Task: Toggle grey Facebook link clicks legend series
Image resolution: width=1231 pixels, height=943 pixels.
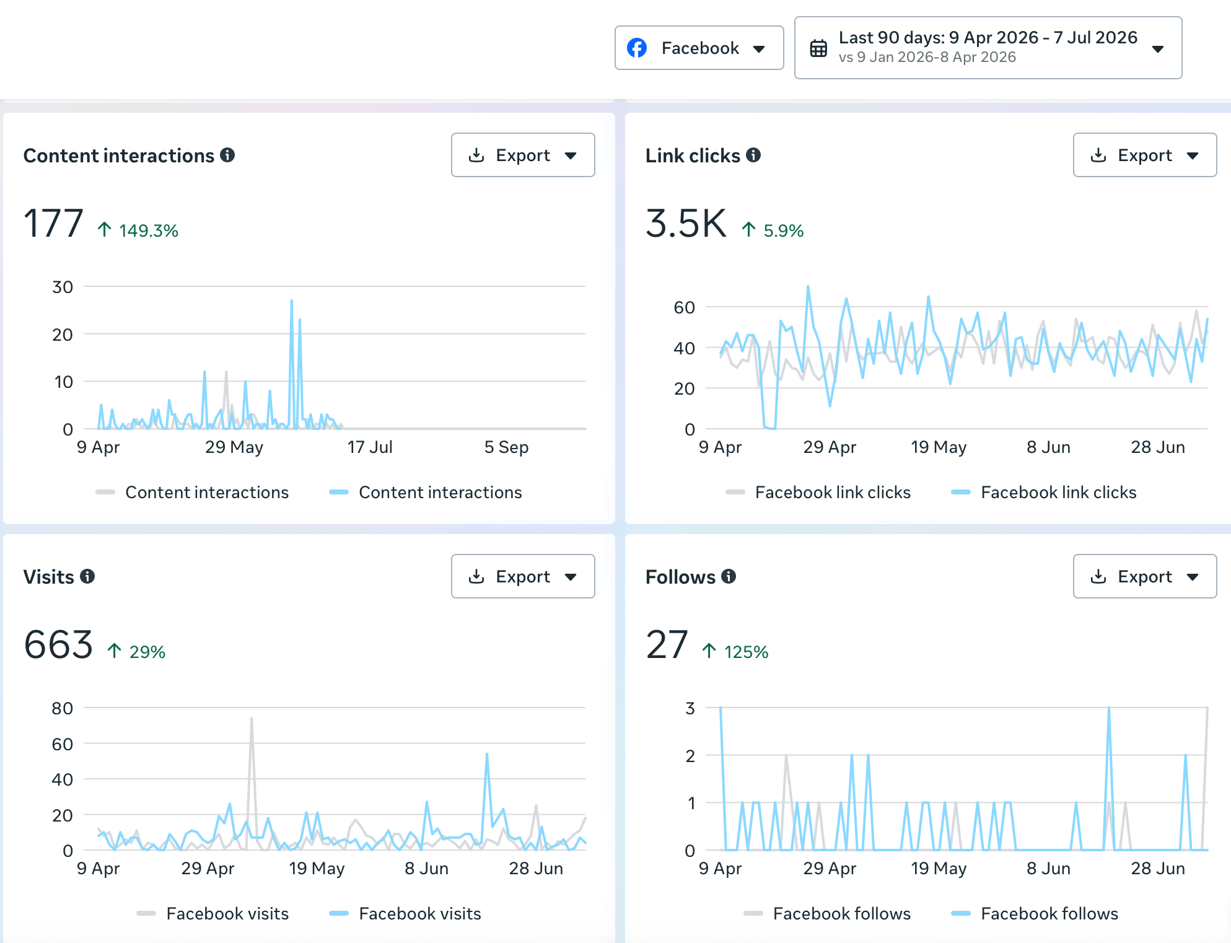Action: pos(818,492)
